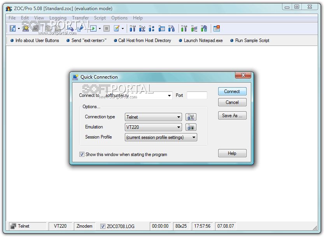Click the Help button in dialog
Viewport: 324px width, 237px height.
pyautogui.click(x=232, y=153)
